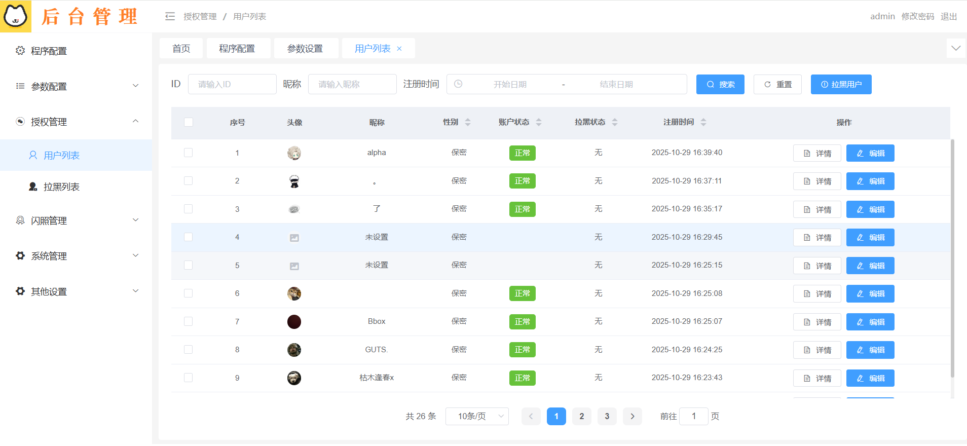This screenshot has width=967, height=446.
Task: Close the 用户列表 tab with X icon
Action: pyautogui.click(x=399, y=49)
